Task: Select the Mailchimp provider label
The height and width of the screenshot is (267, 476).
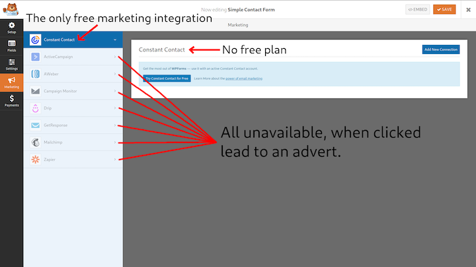Action: coord(53,142)
